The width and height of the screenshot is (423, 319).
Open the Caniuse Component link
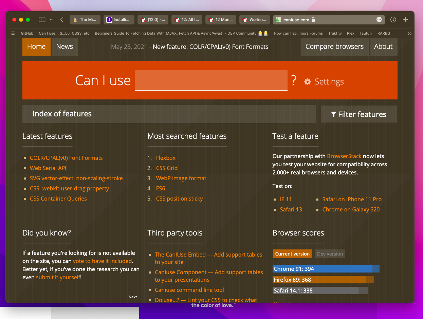tap(209, 276)
